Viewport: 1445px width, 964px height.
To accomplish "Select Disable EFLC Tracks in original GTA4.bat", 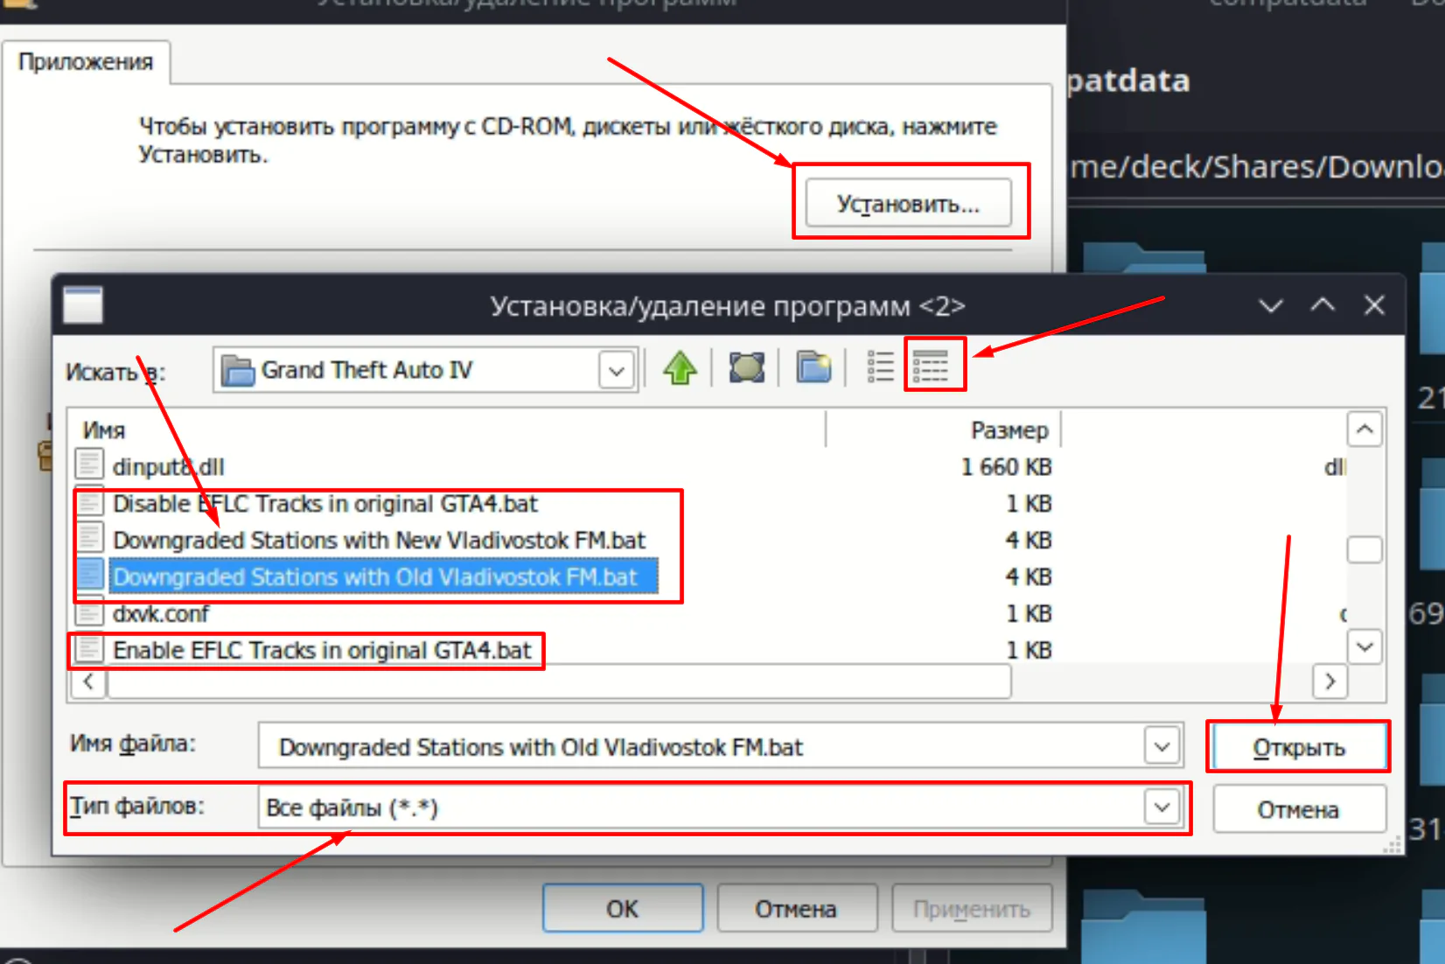I will click(325, 504).
